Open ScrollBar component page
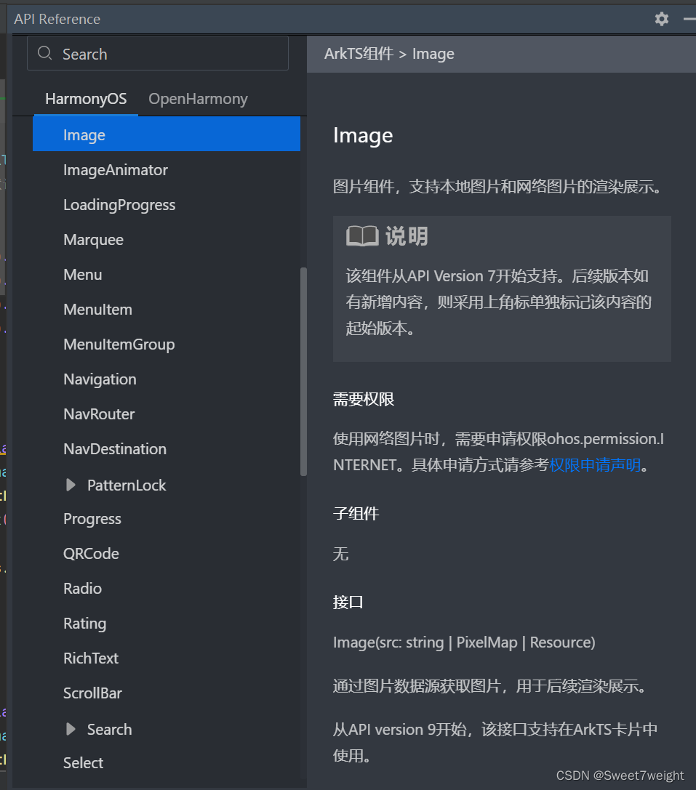The width and height of the screenshot is (696, 790). [93, 693]
